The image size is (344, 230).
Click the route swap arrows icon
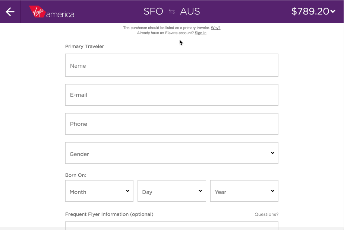(172, 12)
